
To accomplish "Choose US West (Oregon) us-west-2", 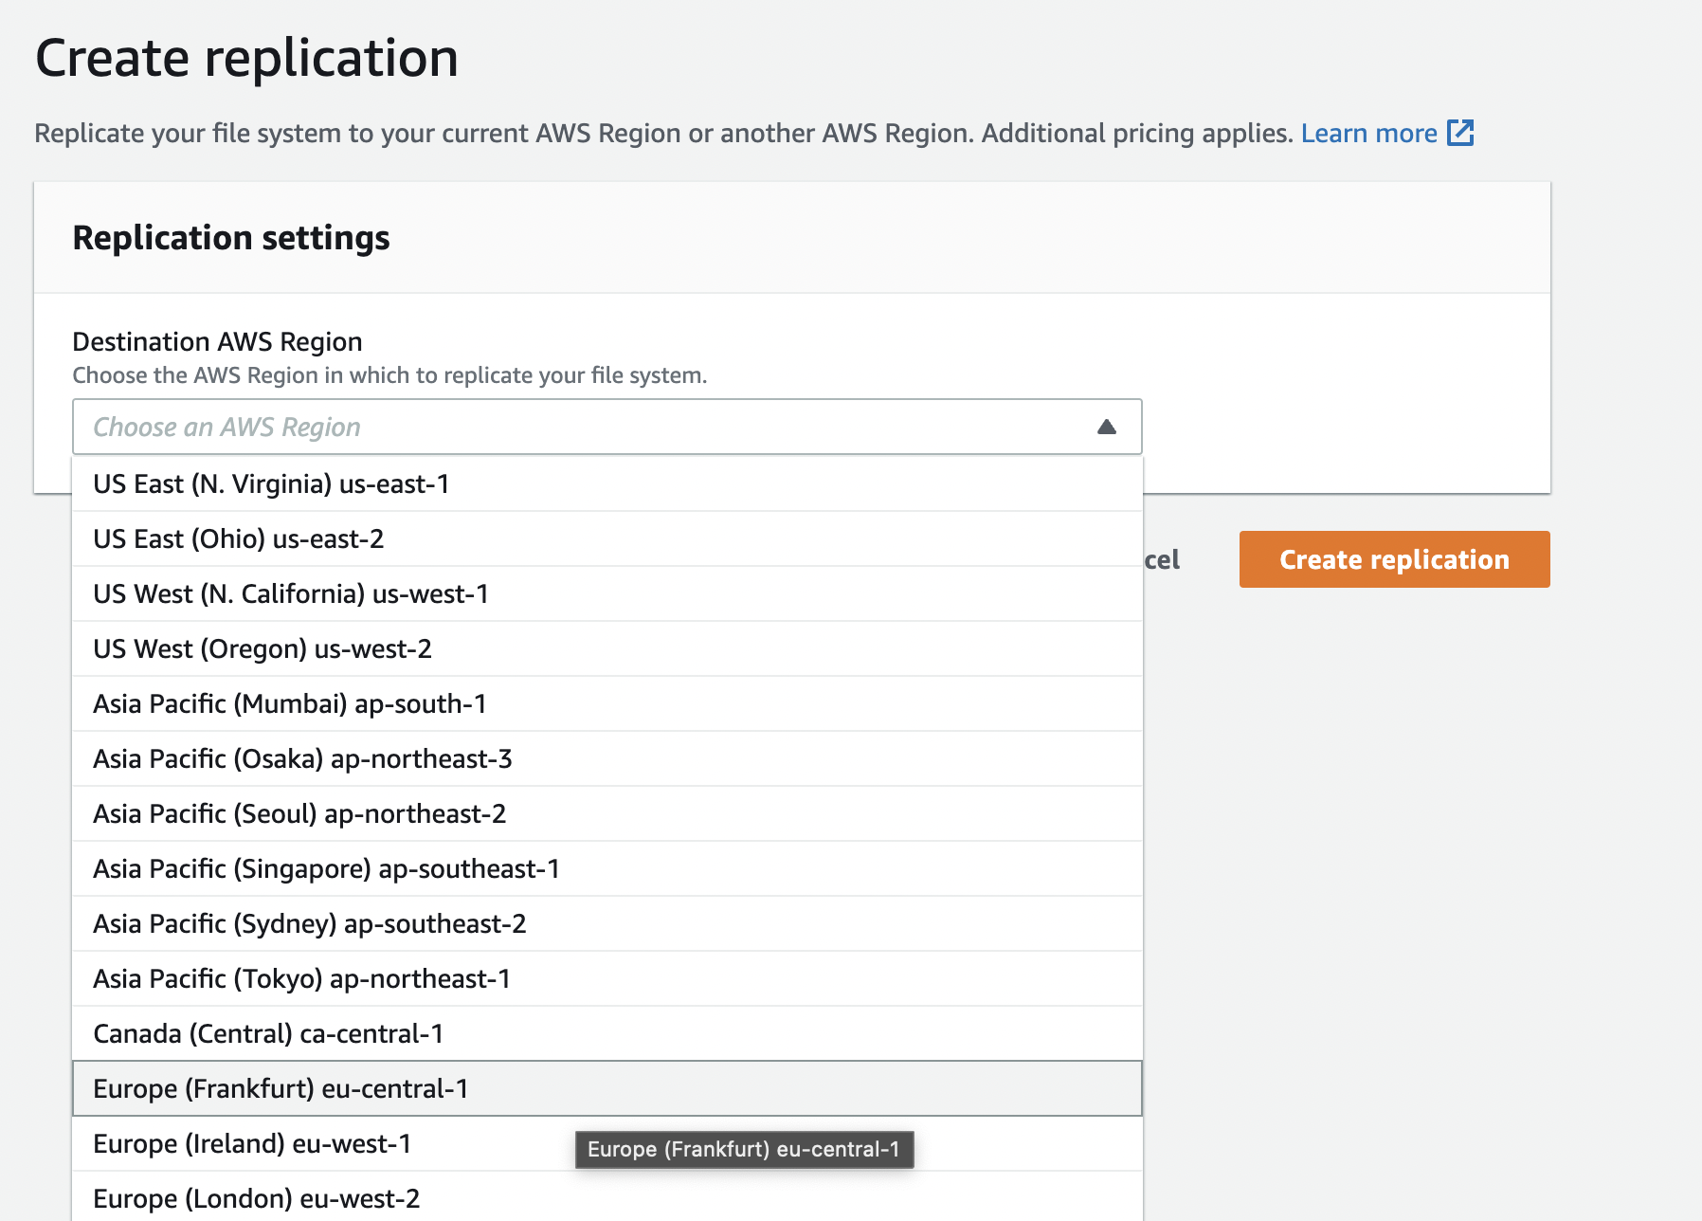I will [607, 649].
